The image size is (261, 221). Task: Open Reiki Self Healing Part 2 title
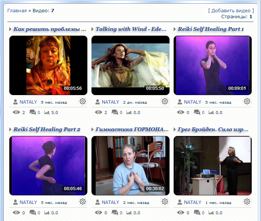tap(47, 129)
